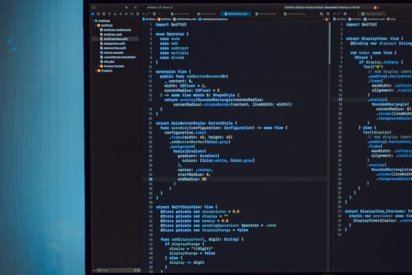Toggle the navigator sidebar visibility
The width and height of the screenshot is (412, 275).
(x=94, y=7)
